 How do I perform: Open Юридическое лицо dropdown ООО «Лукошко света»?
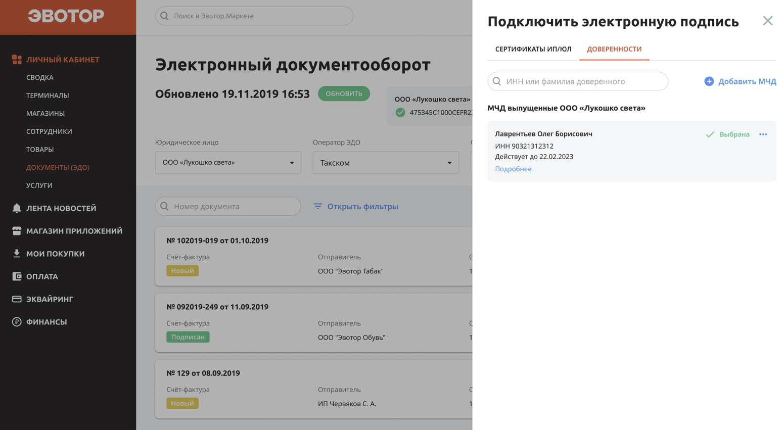[228, 163]
